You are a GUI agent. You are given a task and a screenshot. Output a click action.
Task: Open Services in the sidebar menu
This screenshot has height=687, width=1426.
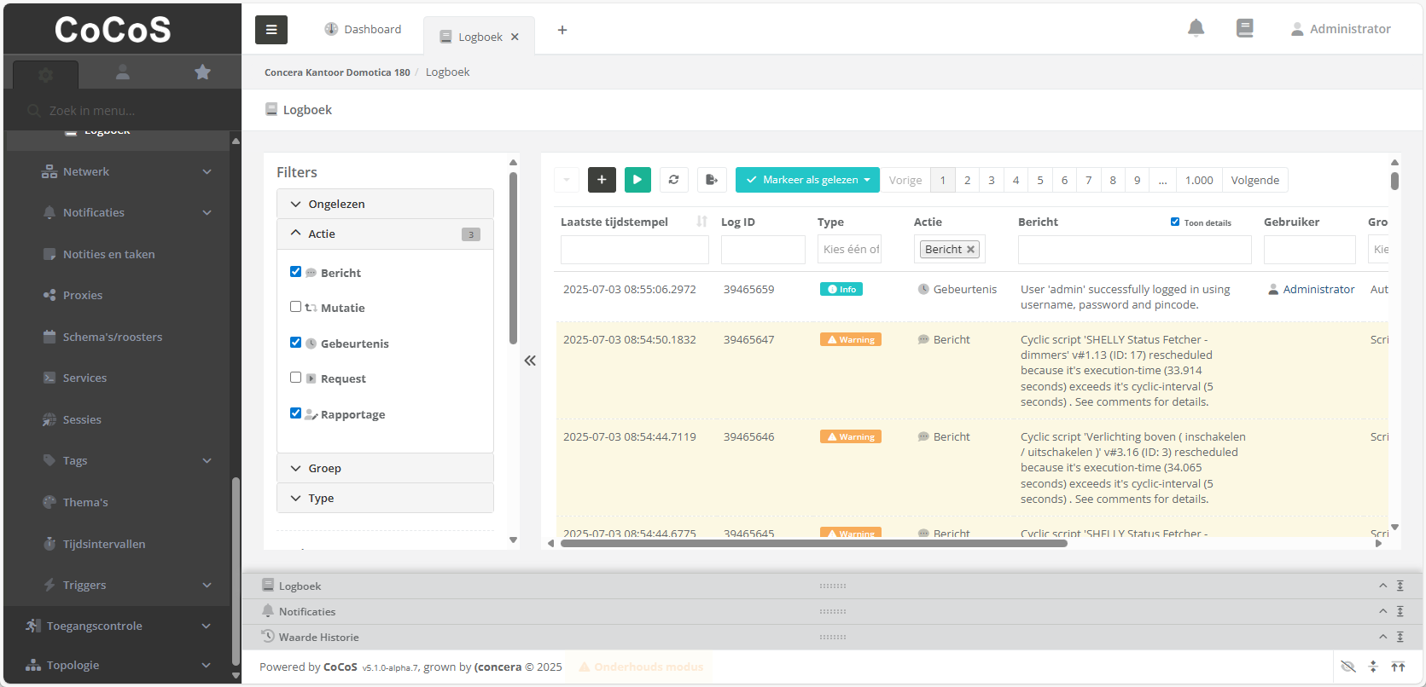click(84, 378)
